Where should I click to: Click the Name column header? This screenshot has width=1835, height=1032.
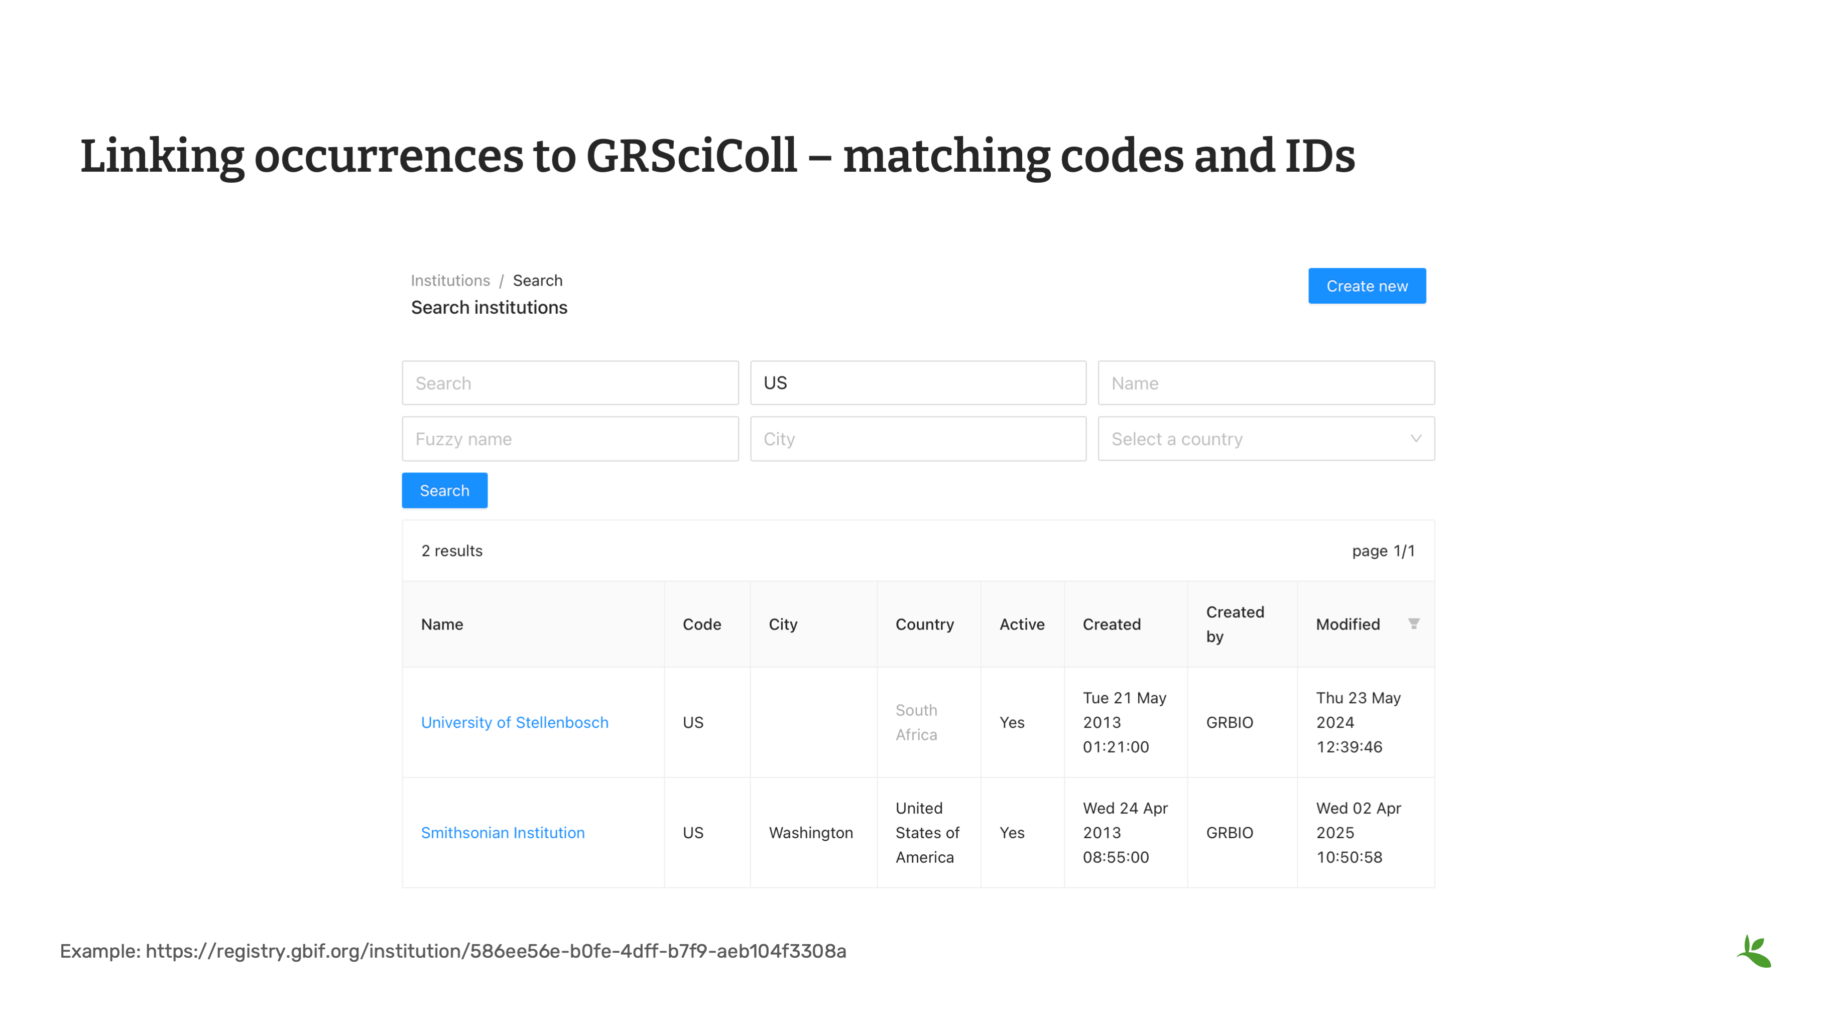[442, 624]
